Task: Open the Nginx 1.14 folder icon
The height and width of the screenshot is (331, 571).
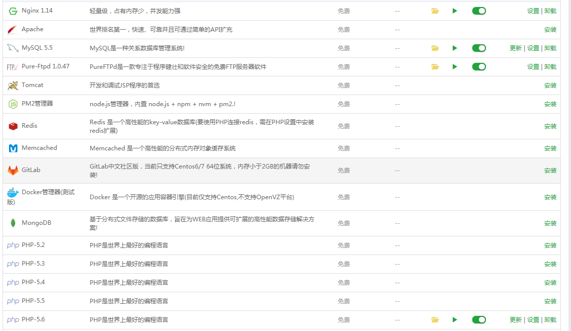Action: (x=435, y=11)
